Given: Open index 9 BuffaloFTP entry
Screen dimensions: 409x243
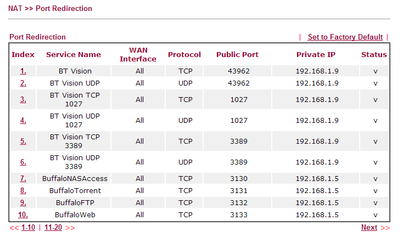Looking at the screenshot, I should [23, 202].
